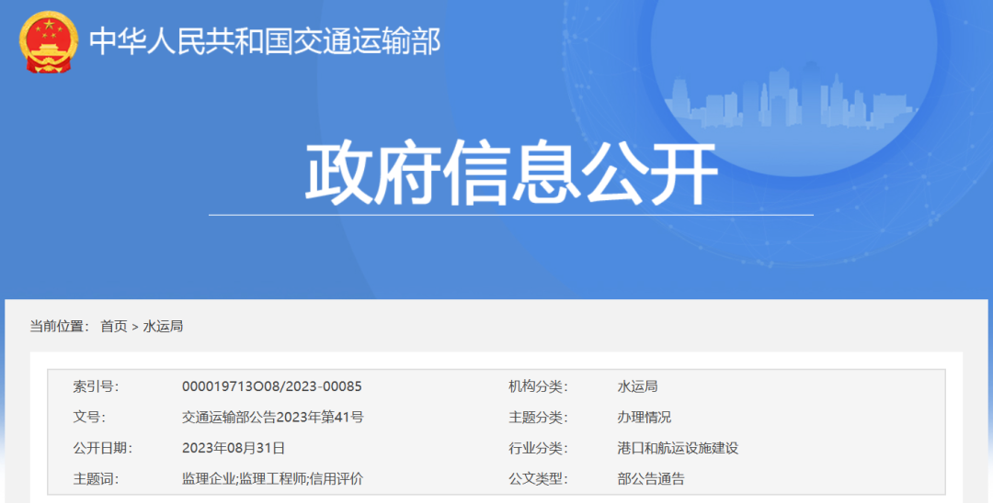Open the 中华人民共和国交通运输部 site title
The image size is (993, 503).
tap(265, 41)
